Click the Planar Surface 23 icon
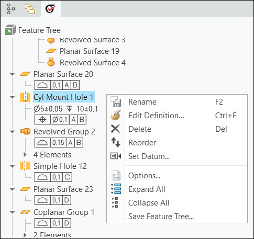 pos(25,189)
